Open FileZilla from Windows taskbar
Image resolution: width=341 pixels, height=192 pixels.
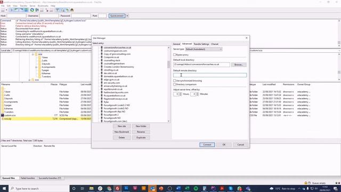pyautogui.click(x=117, y=188)
